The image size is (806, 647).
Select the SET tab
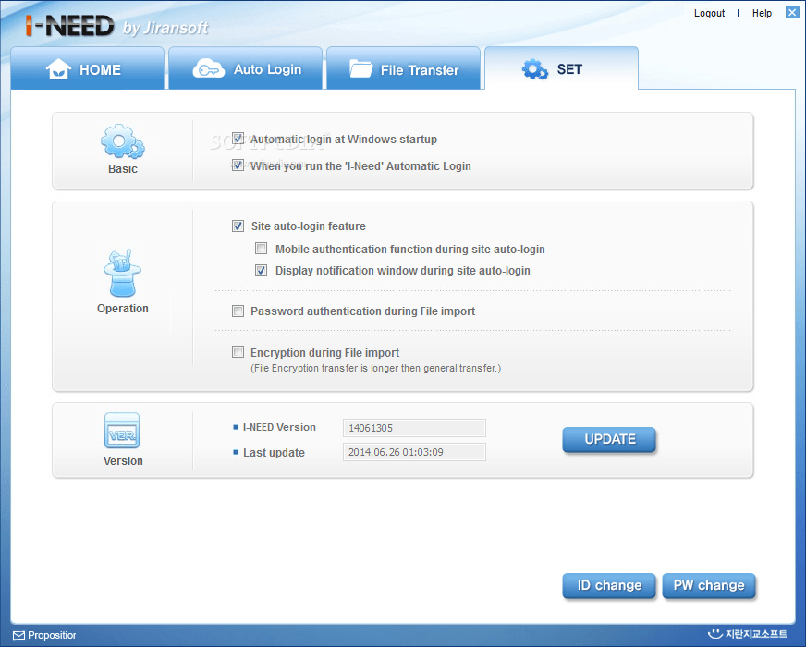[561, 68]
